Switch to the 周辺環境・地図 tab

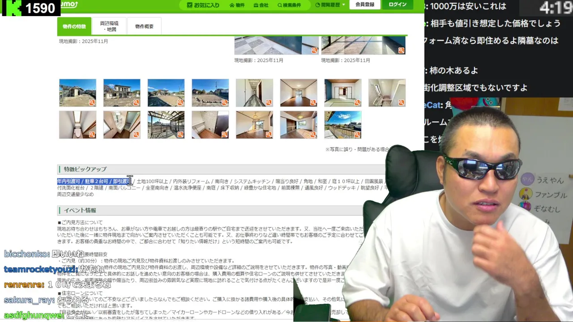(x=109, y=26)
